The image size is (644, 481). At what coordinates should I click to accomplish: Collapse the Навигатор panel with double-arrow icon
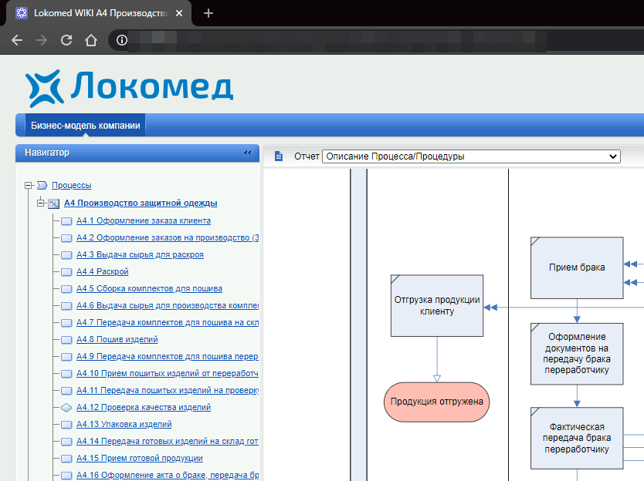(x=247, y=153)
